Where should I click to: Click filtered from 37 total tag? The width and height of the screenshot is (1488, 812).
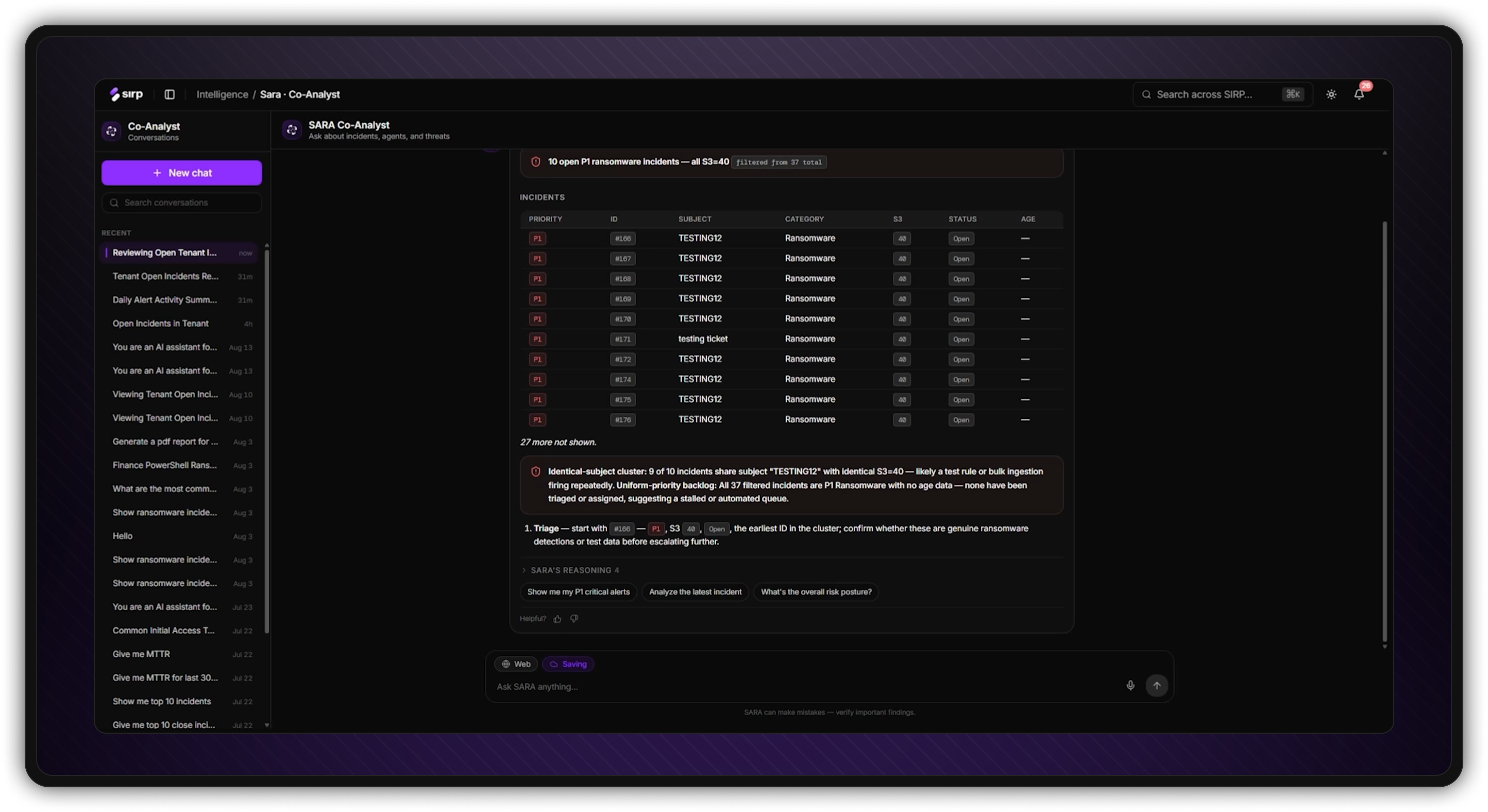[779, 162]
